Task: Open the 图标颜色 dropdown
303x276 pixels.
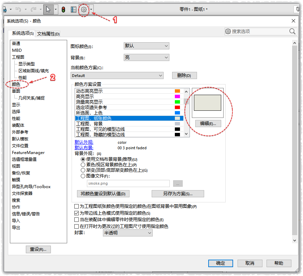Action: coord(147,46)
